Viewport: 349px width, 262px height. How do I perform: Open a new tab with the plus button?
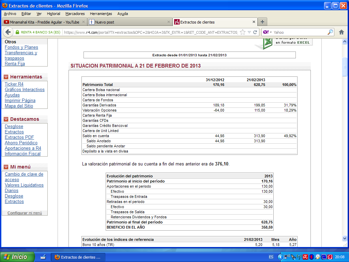(262, 22)
